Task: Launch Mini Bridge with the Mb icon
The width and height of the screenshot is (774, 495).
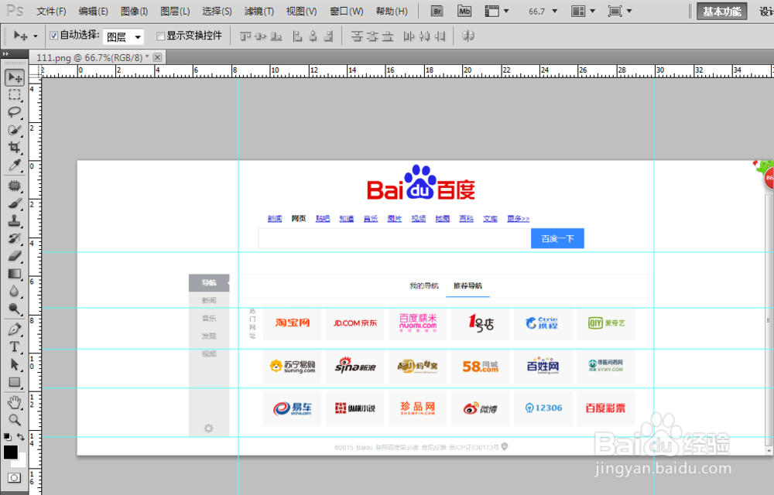Action: 464,11
